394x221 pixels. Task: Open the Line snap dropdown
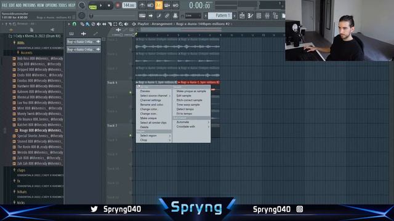193,16
